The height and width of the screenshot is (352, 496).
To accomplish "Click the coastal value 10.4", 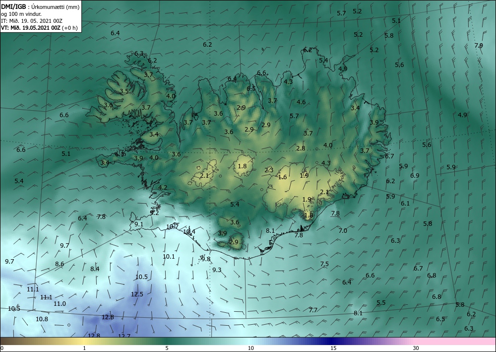I will (x=189, y=232).
